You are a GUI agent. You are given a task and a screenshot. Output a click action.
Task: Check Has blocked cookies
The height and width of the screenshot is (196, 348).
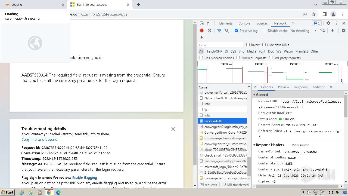201,58
